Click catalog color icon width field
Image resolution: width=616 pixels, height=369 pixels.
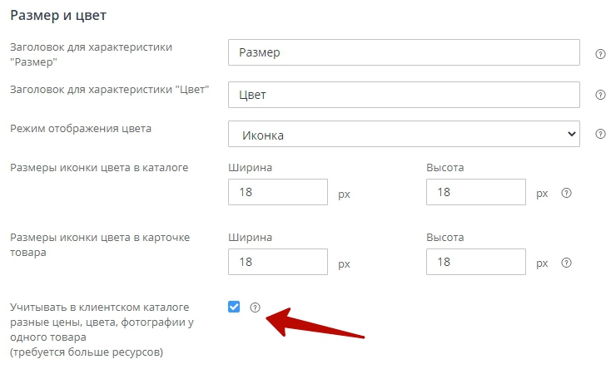pyautogui.click(x=278, y=193)
